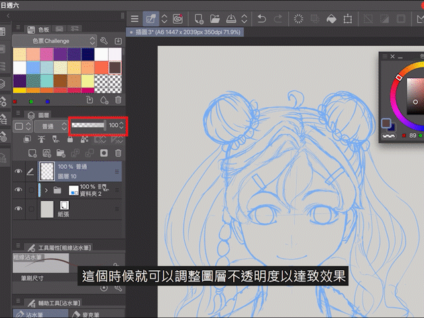Click Replace Color icon below swatches

(x=89, y=100)
